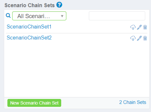Click the Scenario Chain Sets heading
Screen dimensions: 151x112
[30, 5]
